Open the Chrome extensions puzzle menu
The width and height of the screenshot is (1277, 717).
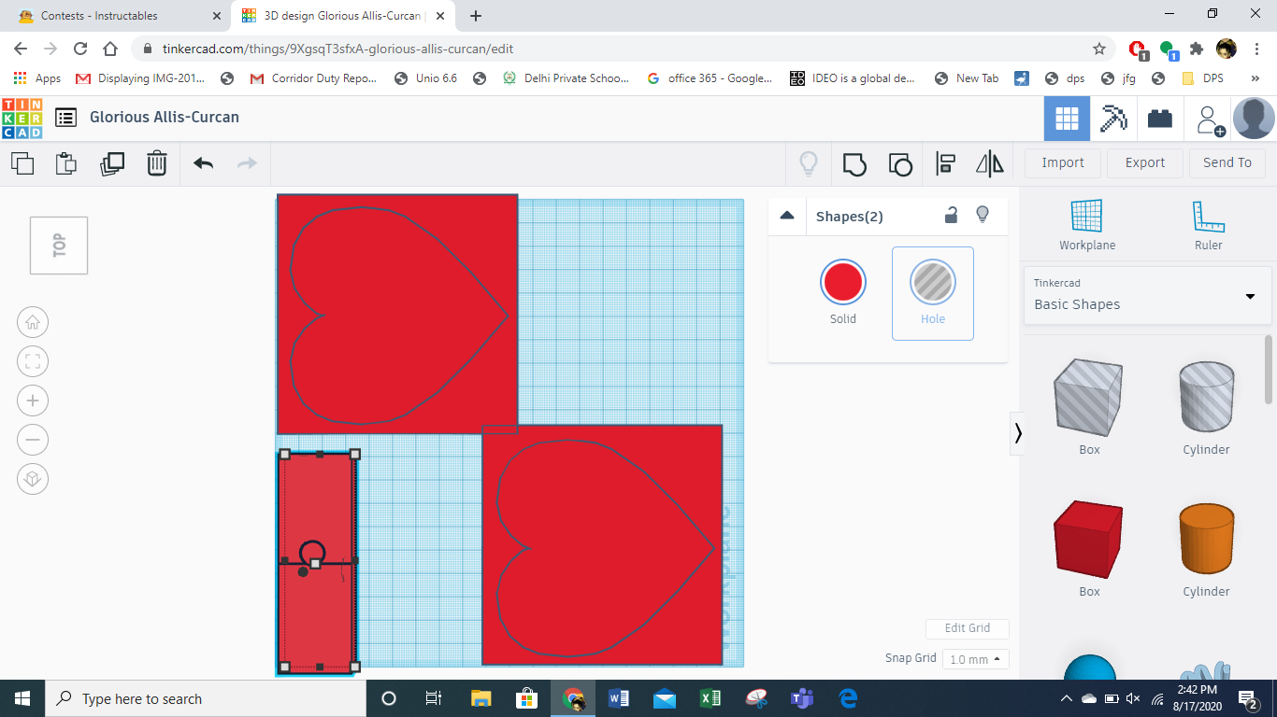point(1197,49)
